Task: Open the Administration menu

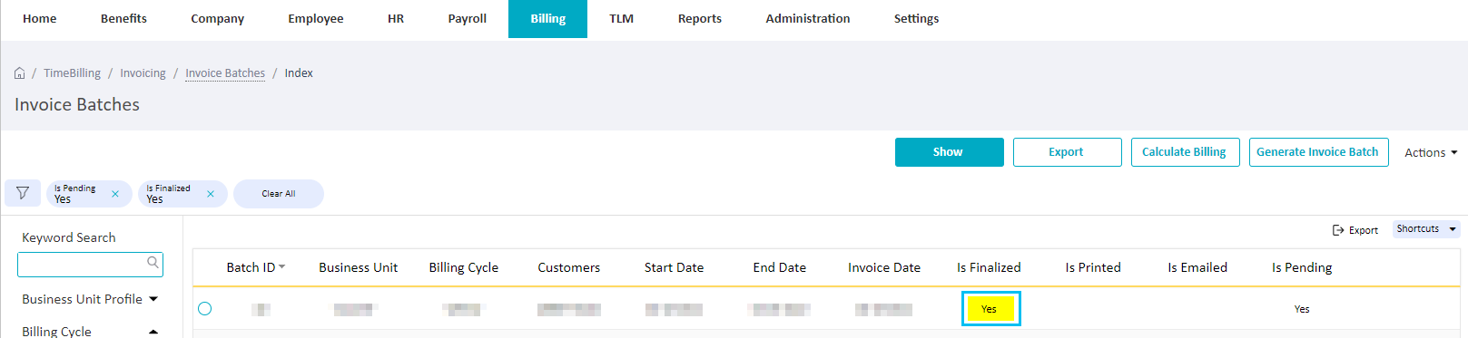Action: [x=808, y=19]
